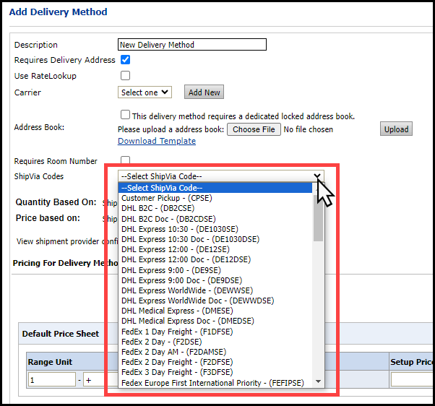The width and height of the screenshot is (435, 406).
Task: Click the Add New carrier button
Action: tap(204, 92)
